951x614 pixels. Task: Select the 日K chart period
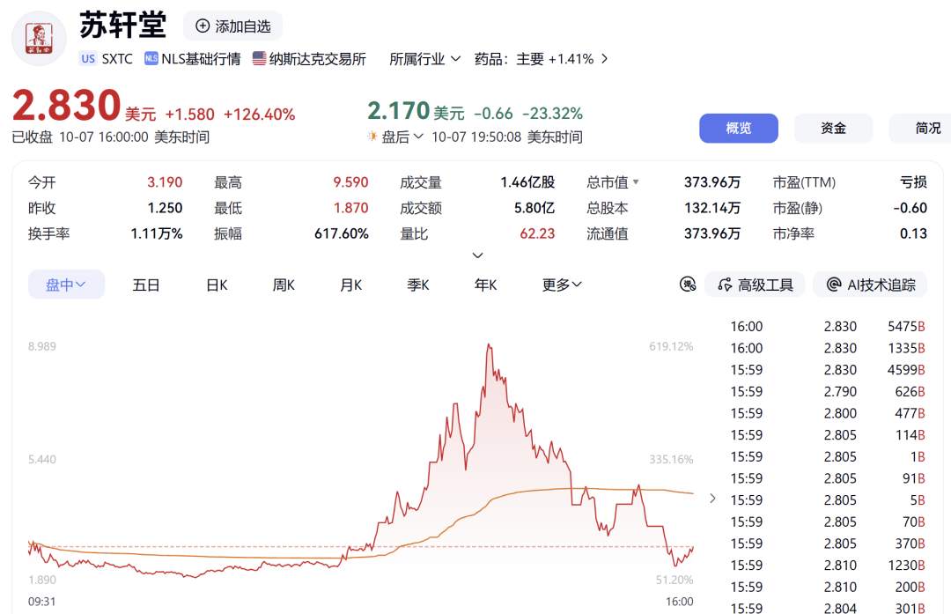coord(217,285)
